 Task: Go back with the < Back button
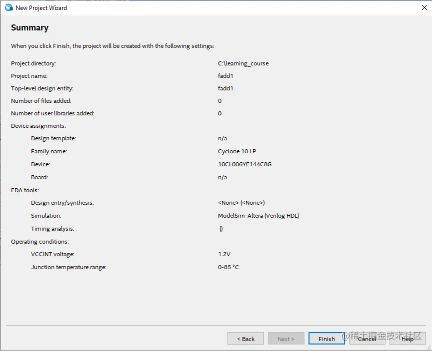point(246,339)
